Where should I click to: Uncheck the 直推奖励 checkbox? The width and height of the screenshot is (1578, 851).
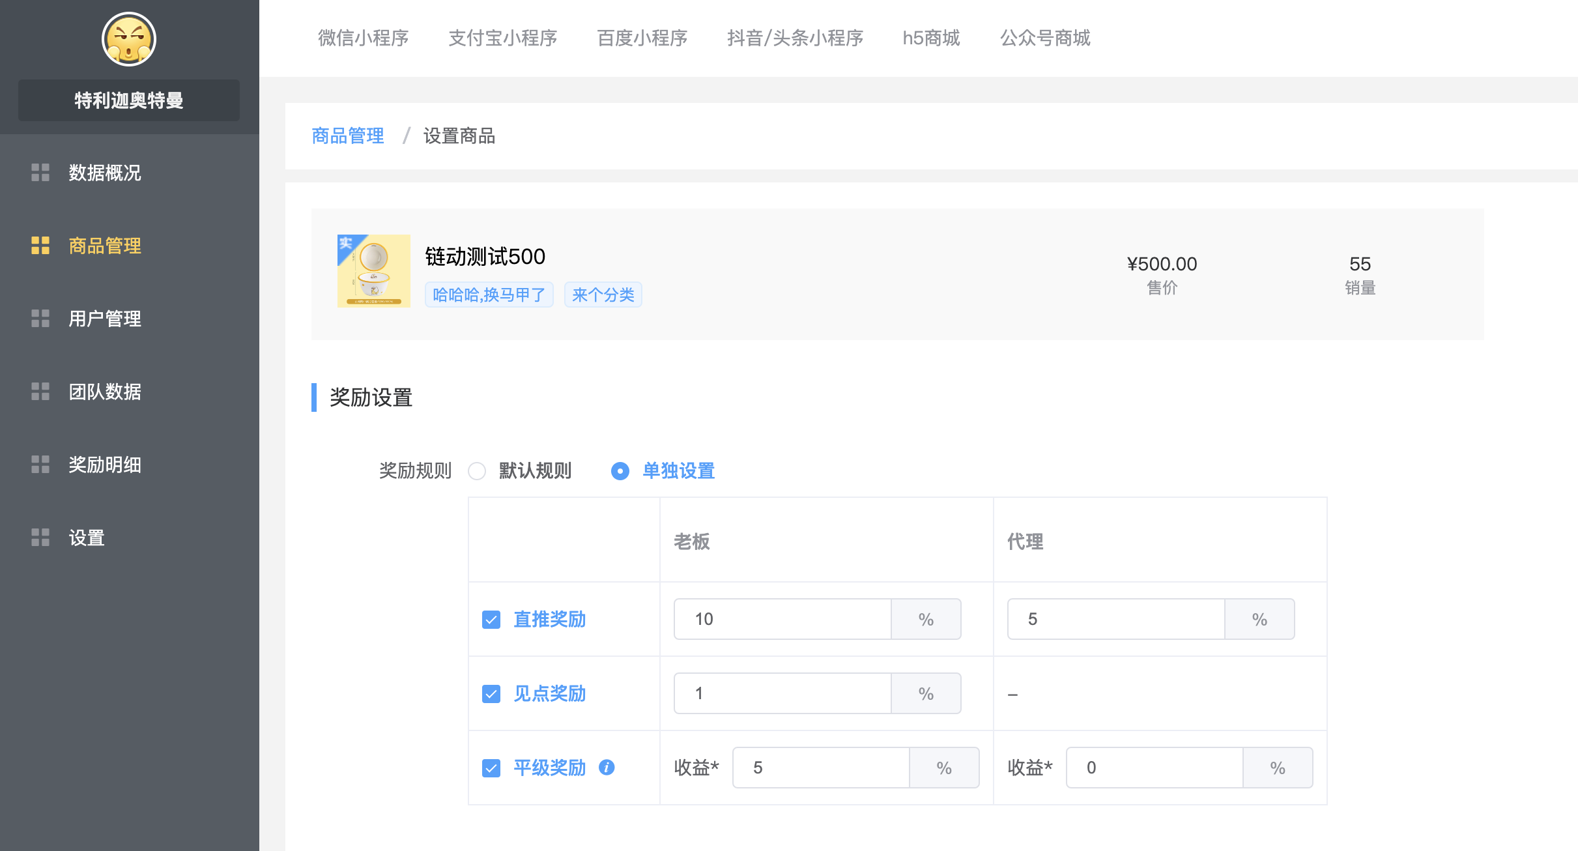click(491, 620)
